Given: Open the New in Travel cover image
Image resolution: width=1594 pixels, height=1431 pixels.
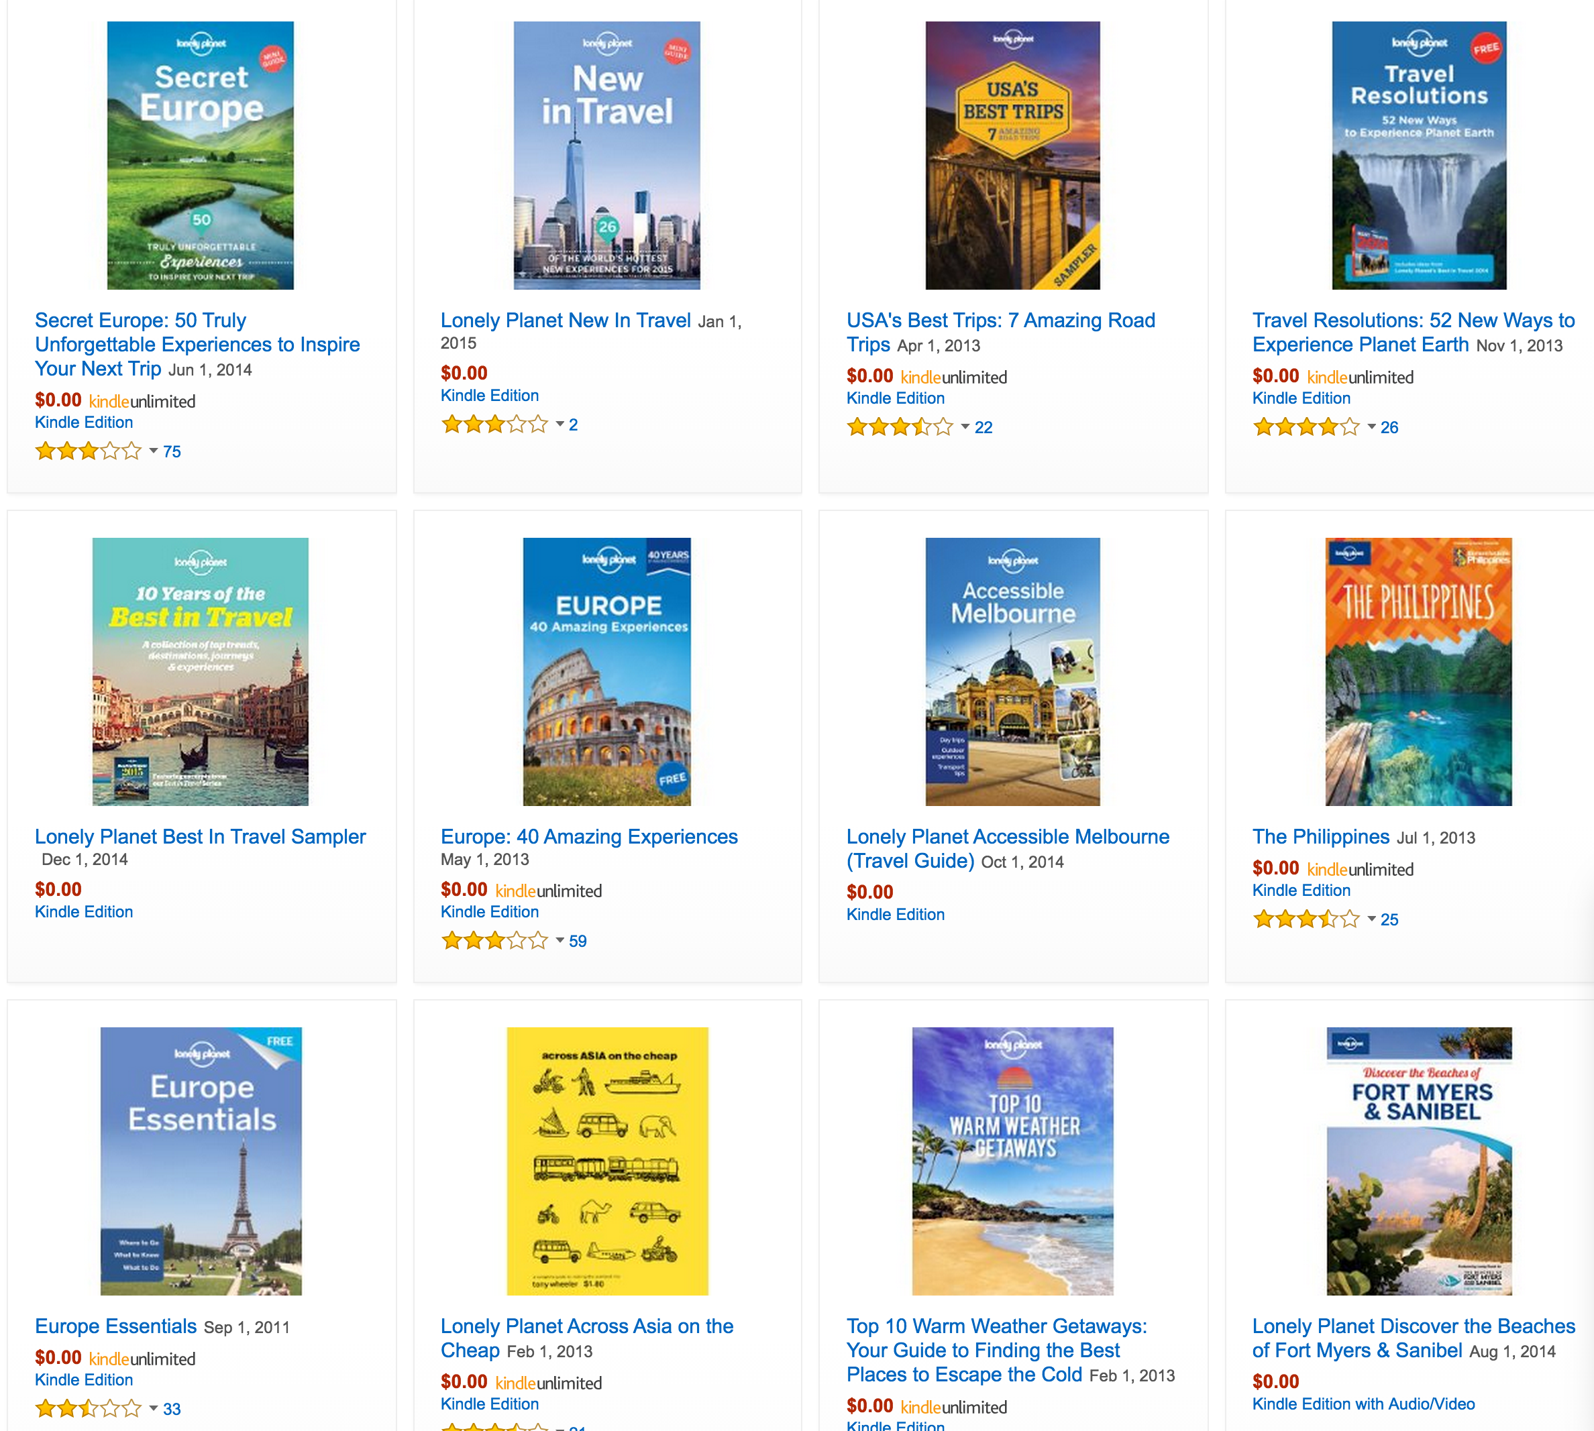Looking at the screenshot, I should (x=606, y=156).
